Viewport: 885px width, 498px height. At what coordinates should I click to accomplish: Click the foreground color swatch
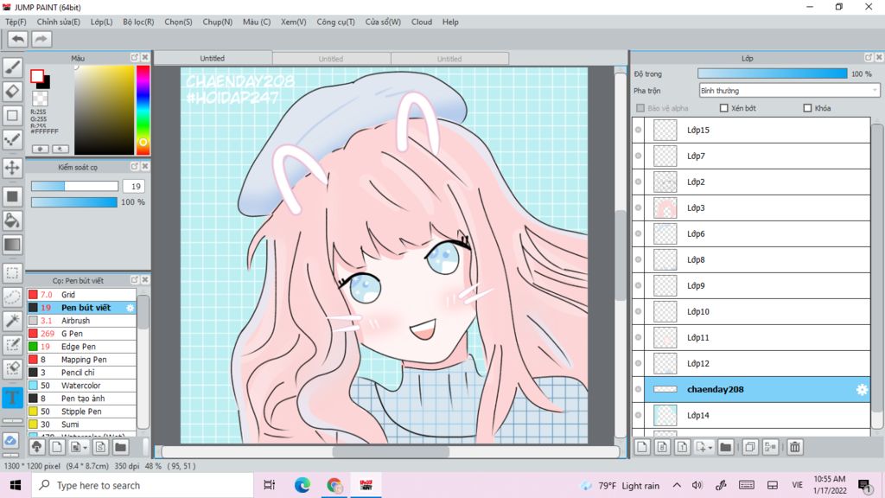(x=36, y=76)
